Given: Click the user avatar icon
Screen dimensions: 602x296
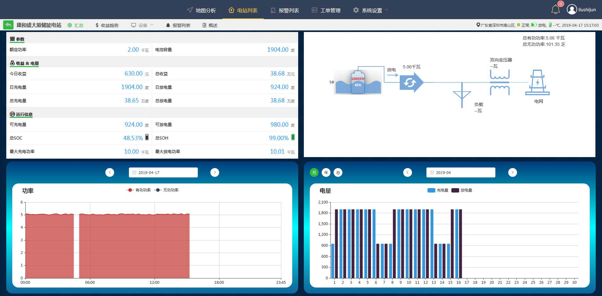Looking at the screenshot, I should [x=572, y=10].
